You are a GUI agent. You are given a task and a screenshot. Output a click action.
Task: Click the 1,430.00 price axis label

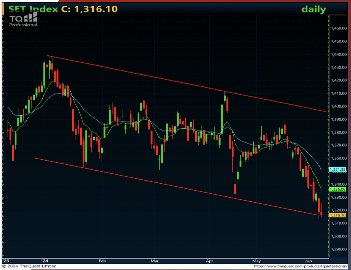(x=339, y=67)
